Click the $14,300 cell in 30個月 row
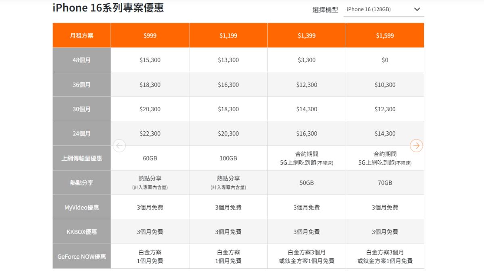This screenshot has height=272, width=484. pyautogui.click(x=307, y=109)
